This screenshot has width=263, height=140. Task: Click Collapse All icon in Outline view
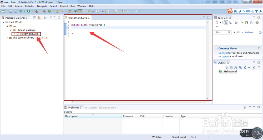(231, 68)
